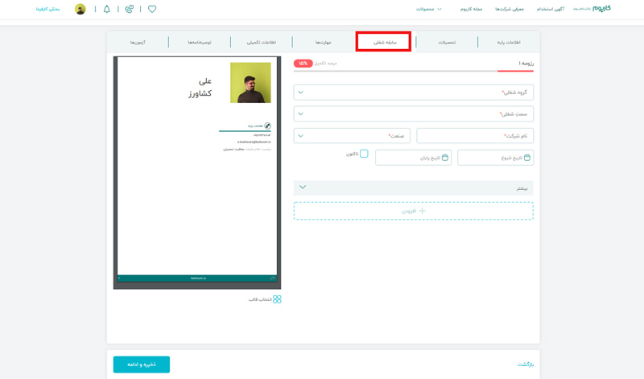
Task: Open the «محصولات» menu
Action: [428, 9]
